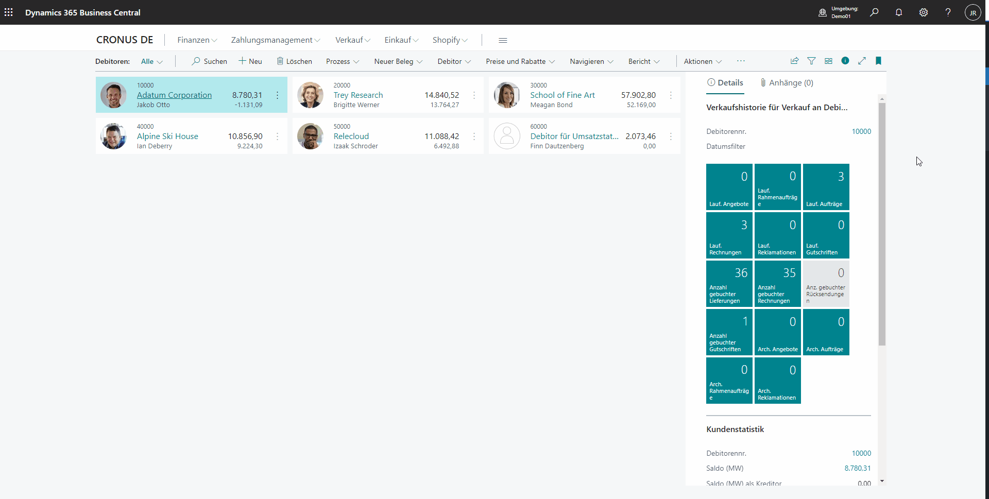Open School of Fine Art customer

click(562, 95)
